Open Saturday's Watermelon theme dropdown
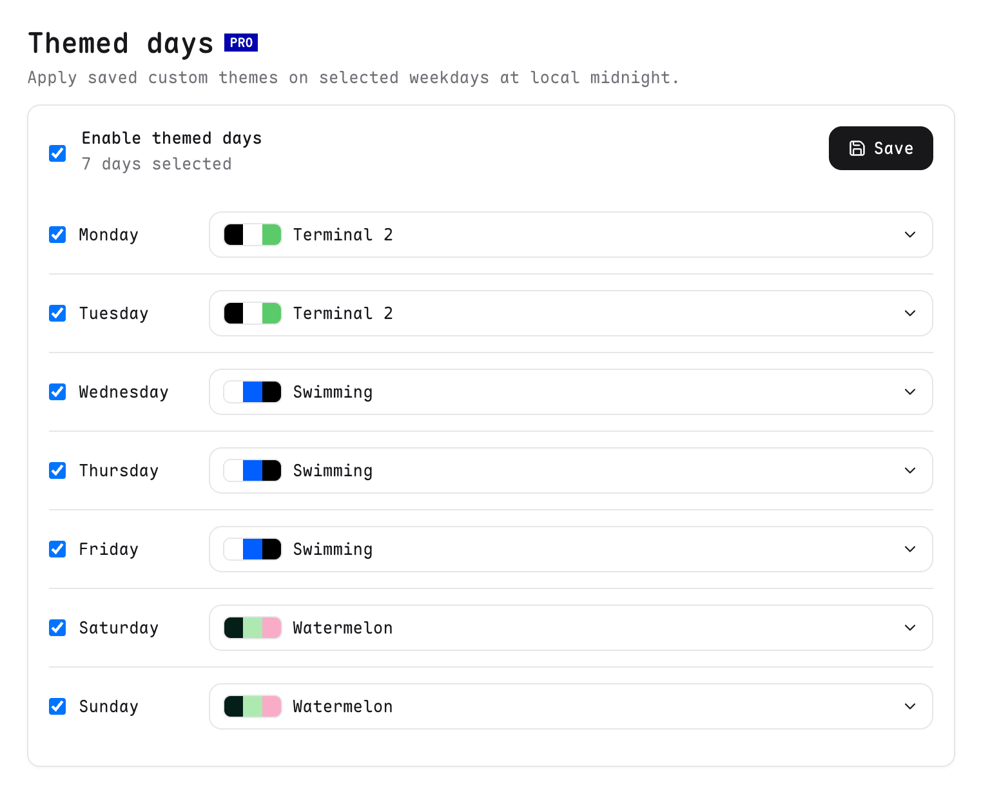Viewport: 990px width, 794px height. coord(571,628)
